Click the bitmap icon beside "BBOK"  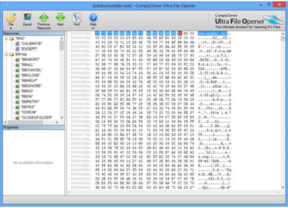click(x=17, y=97)
